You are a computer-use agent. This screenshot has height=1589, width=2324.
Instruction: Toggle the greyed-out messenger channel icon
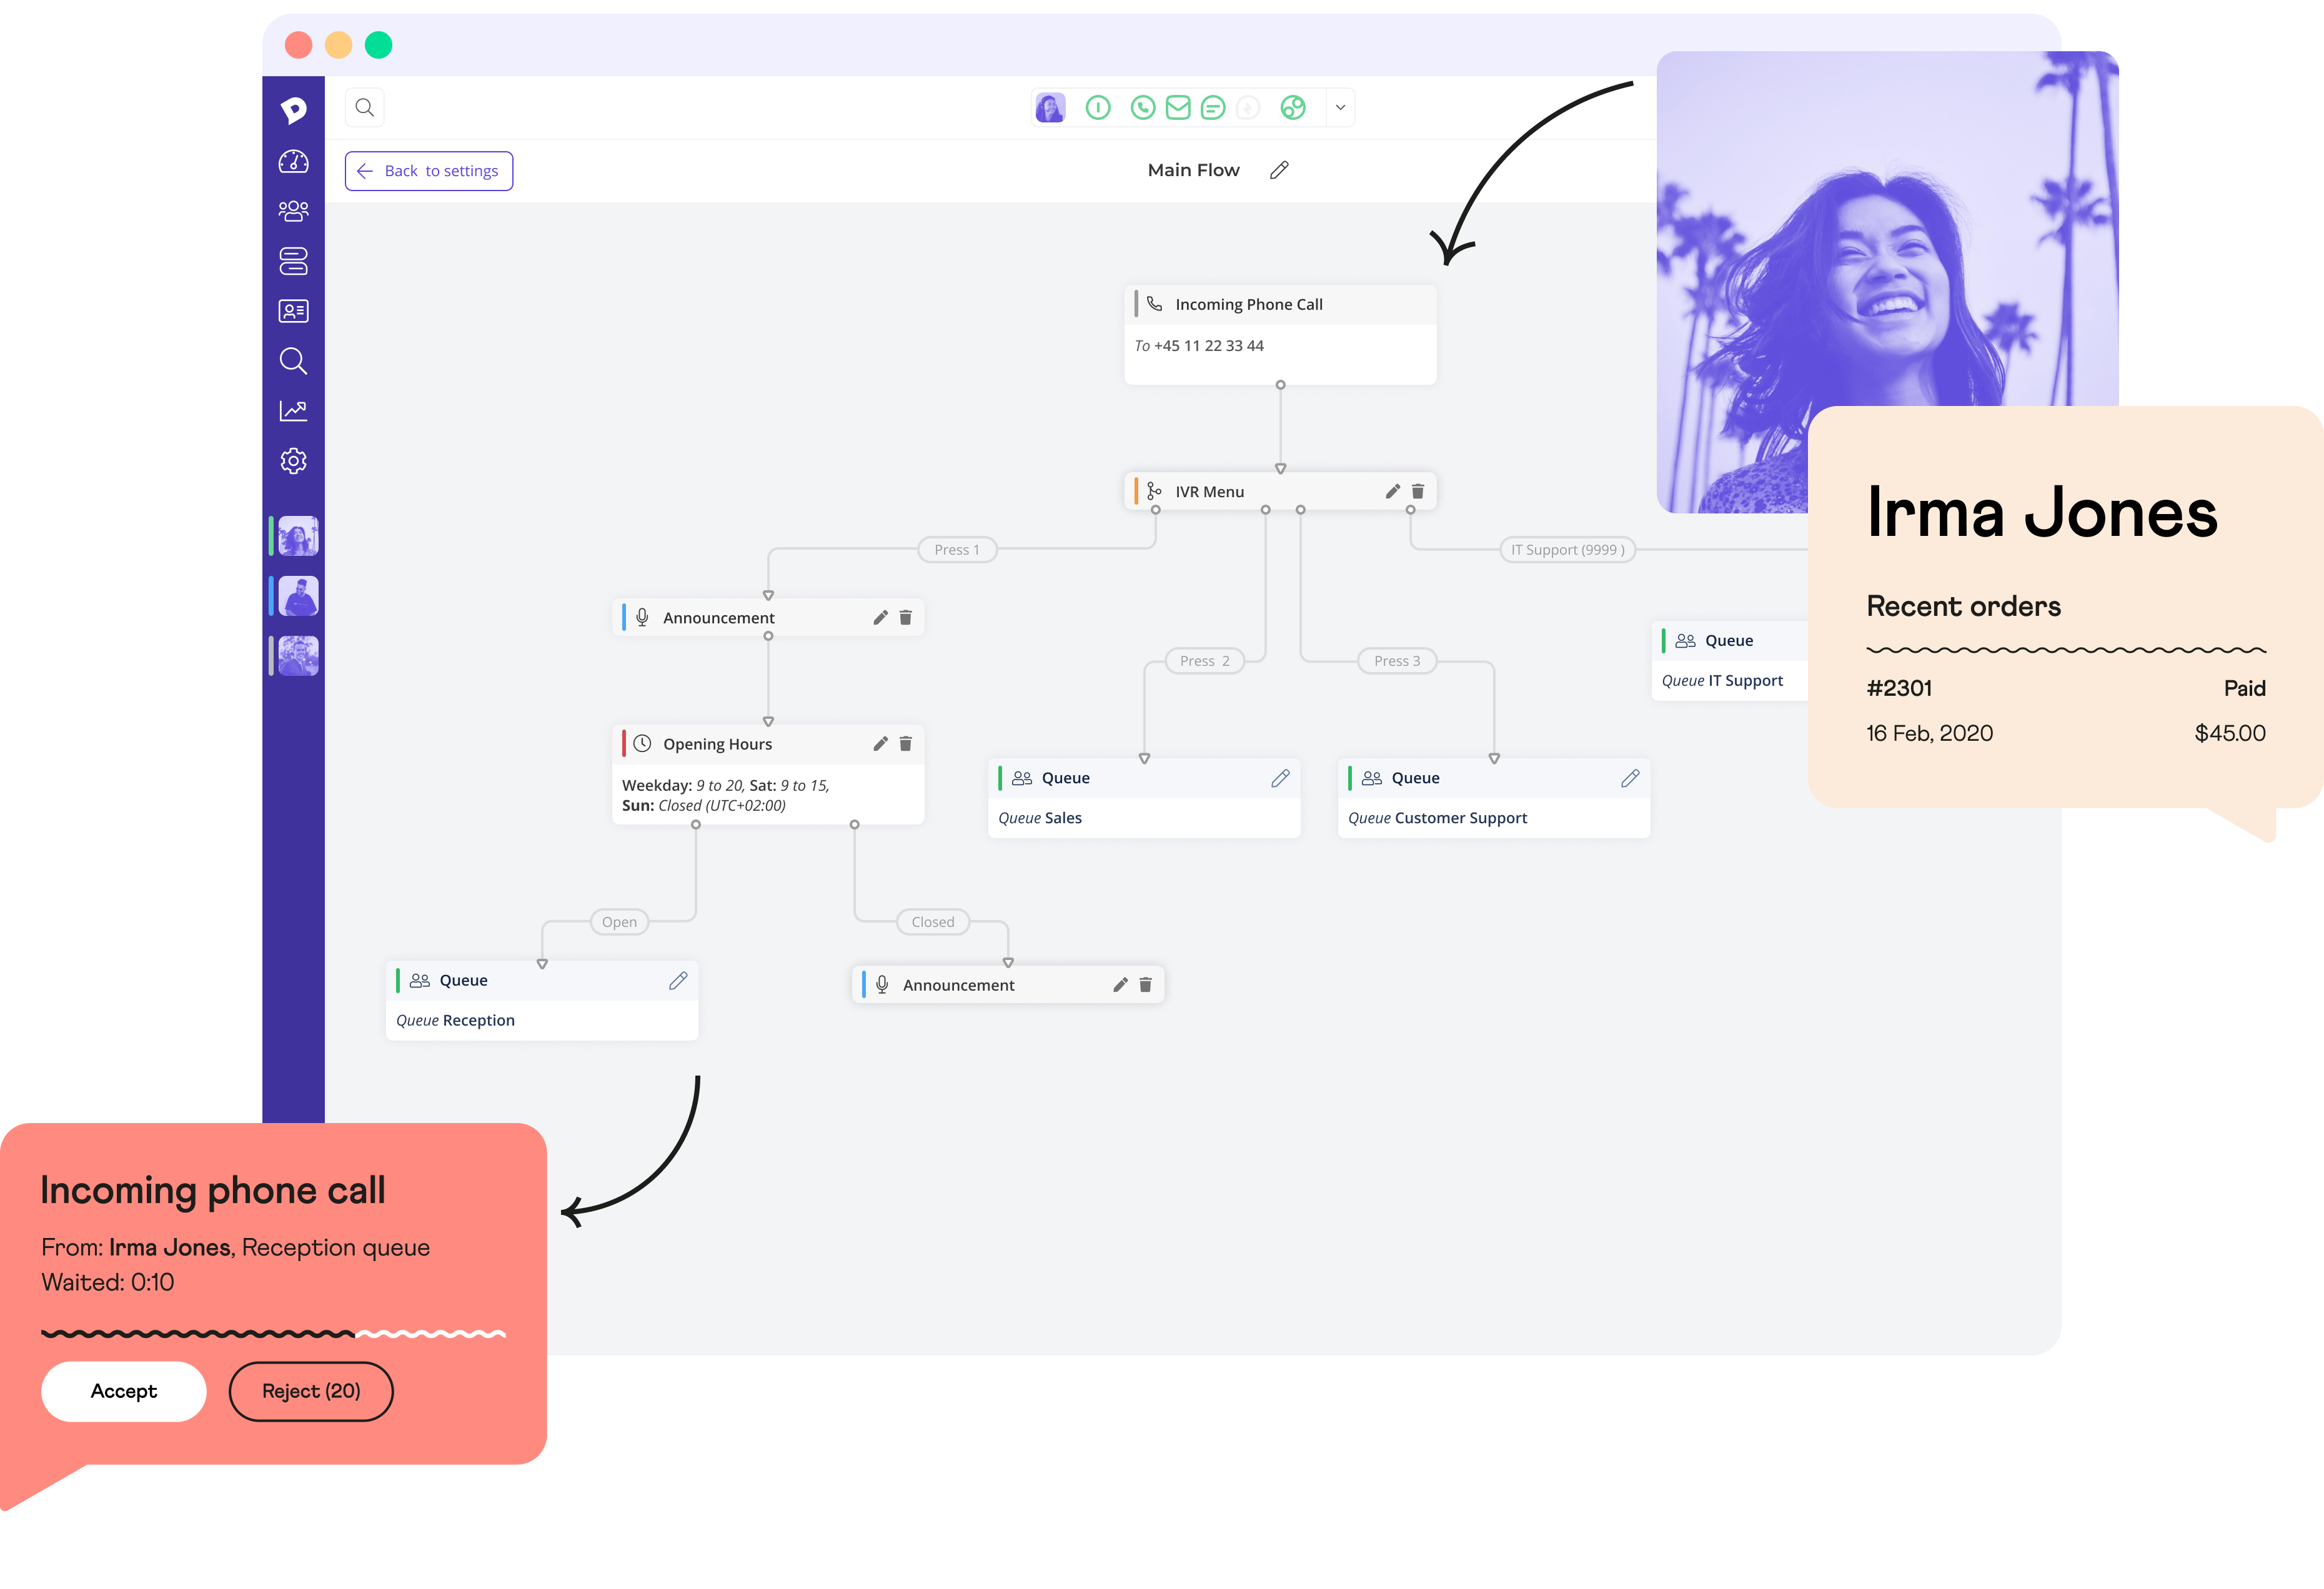coord(1248,107)
